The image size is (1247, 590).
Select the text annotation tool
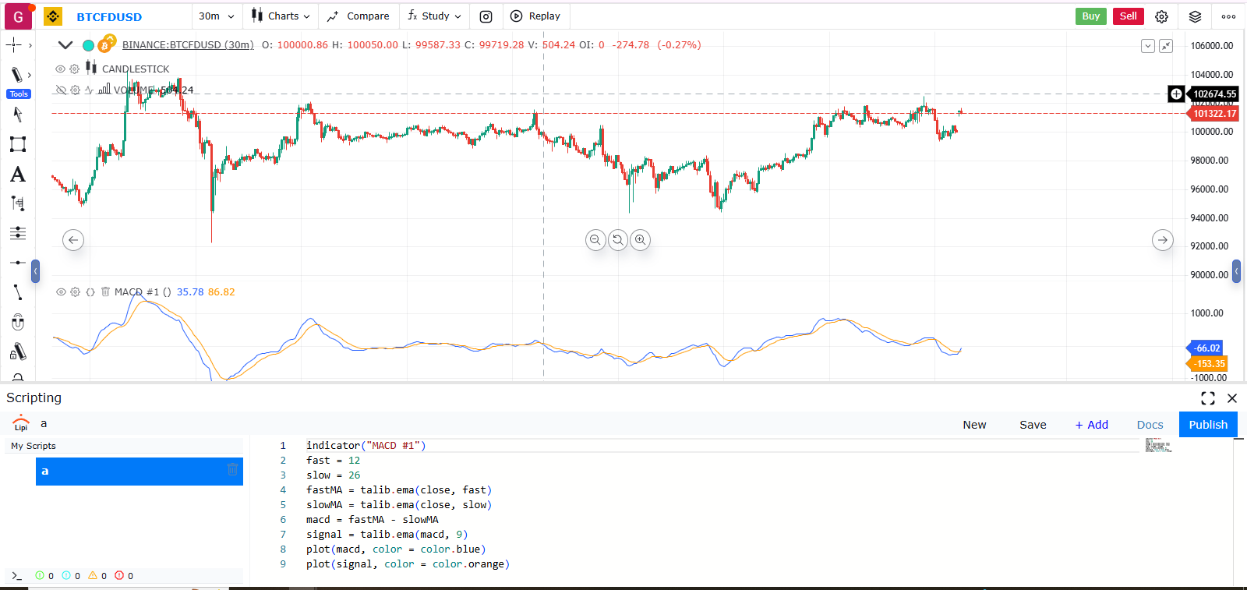click(17, 175)
